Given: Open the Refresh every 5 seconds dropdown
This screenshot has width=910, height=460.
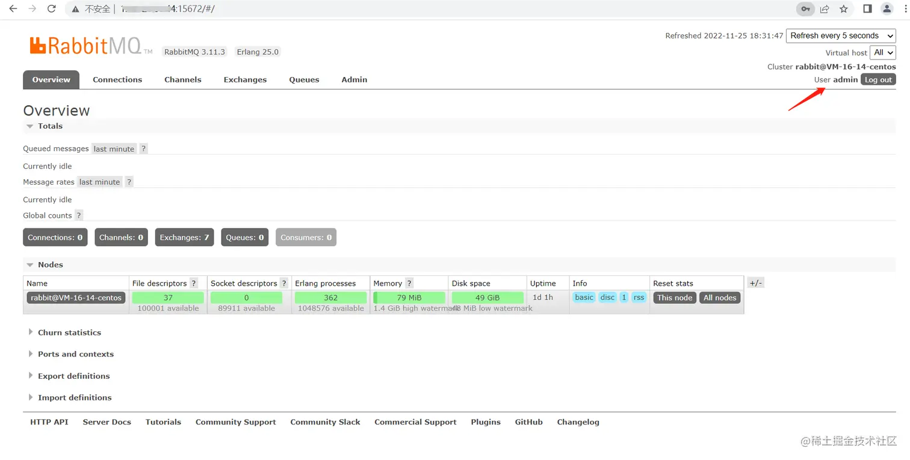Looking at the screenshot, I should pos(841,35).
